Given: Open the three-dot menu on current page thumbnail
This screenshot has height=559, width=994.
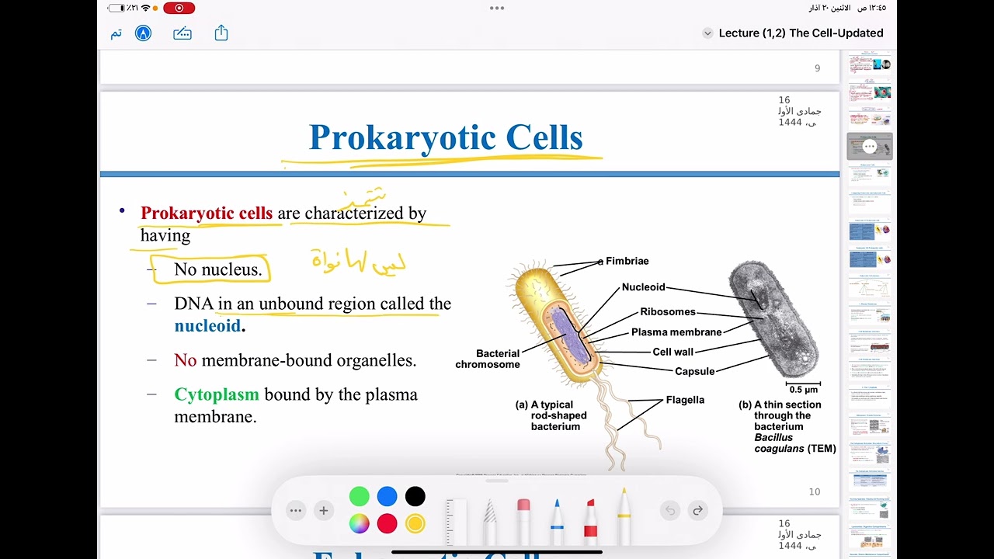Looking at the screenshot, I should 870,147.
